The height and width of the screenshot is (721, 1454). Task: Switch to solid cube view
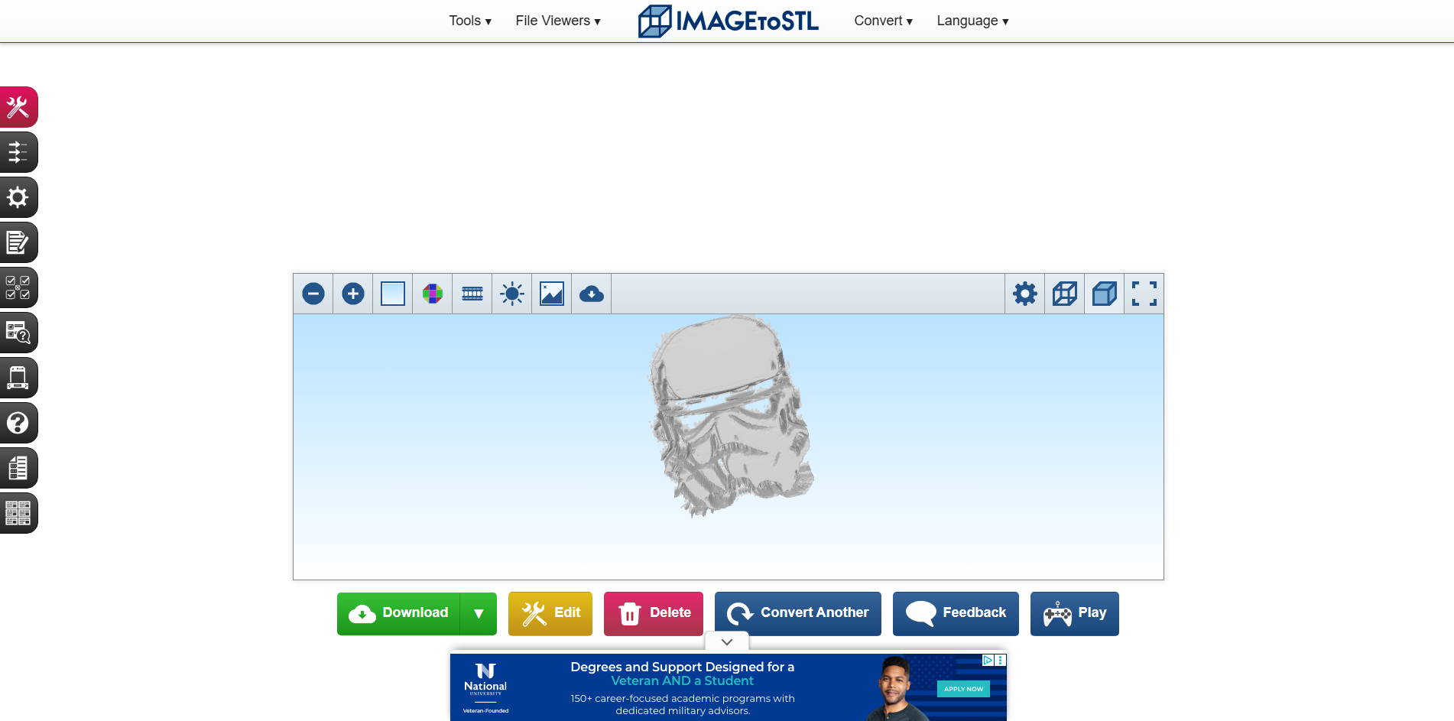click(1105, 294)
